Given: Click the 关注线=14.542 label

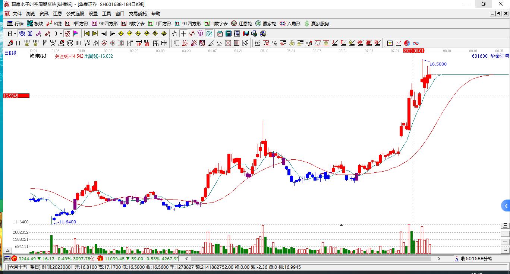Looking at the screenshot, I should point(69,56).
